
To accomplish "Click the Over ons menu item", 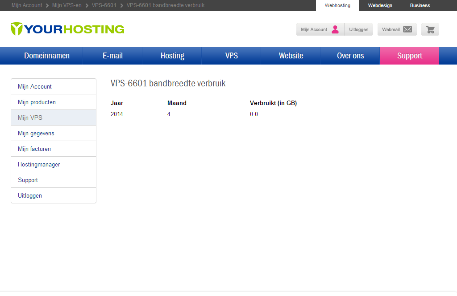I will pos(350,56).
